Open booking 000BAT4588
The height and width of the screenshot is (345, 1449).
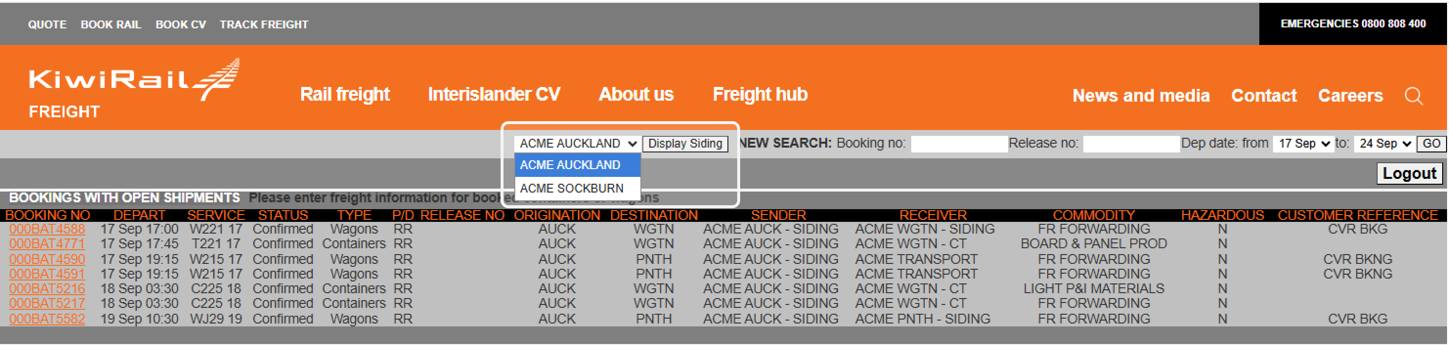pos(47,229)
